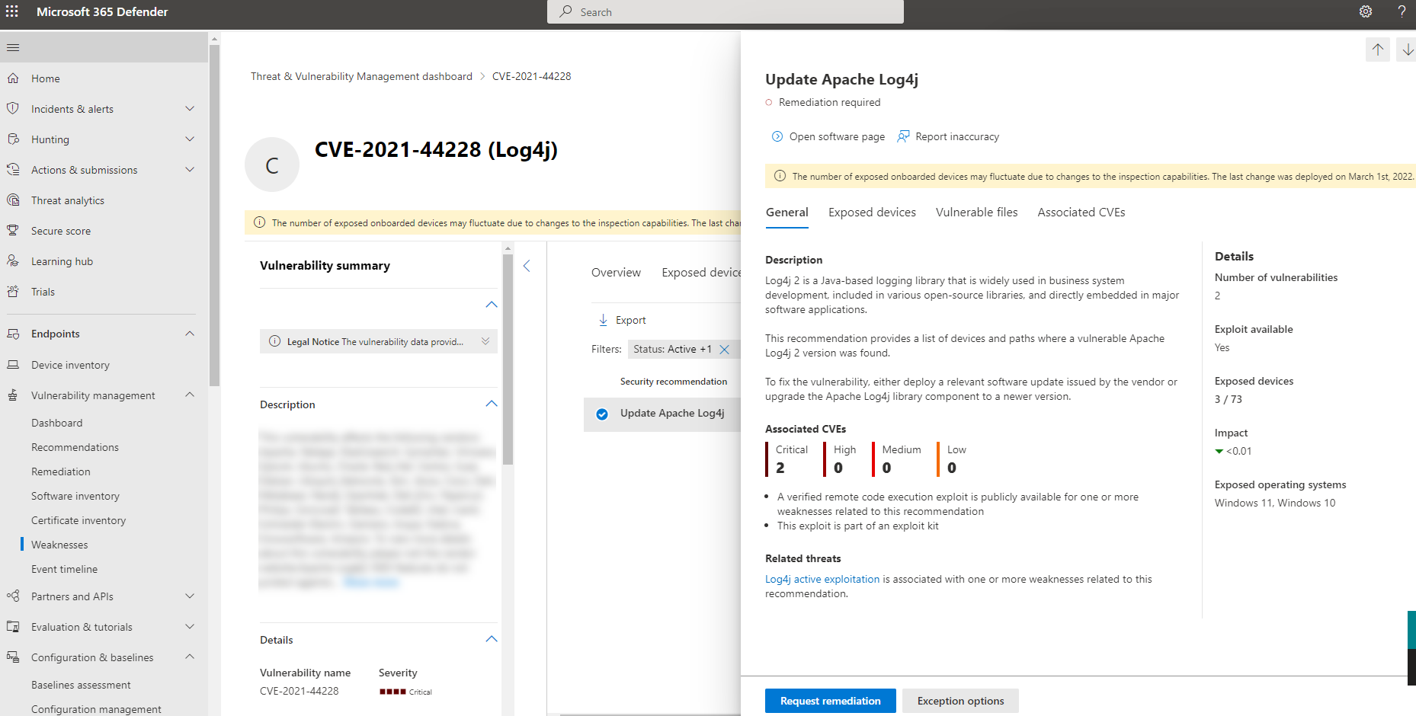Screen dimensions: 1416x716
Task: Click the Exception options button
Action: click(x=960, y=701)
